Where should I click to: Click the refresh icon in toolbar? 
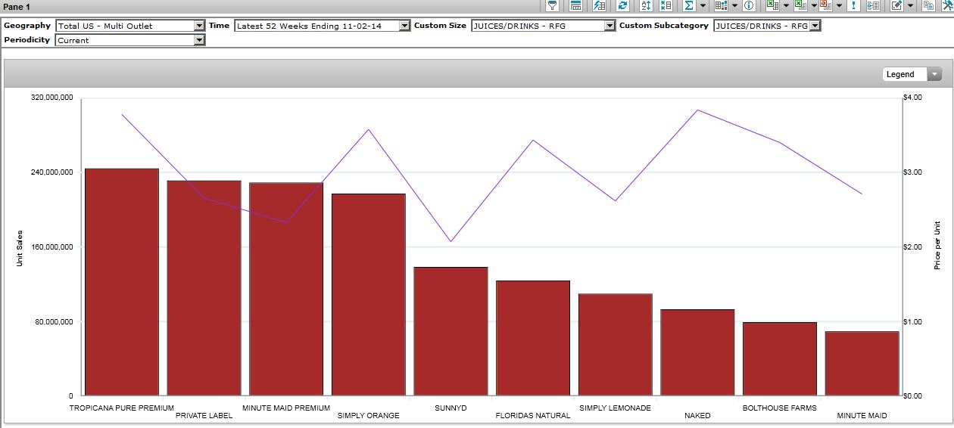tap(622, 5)
